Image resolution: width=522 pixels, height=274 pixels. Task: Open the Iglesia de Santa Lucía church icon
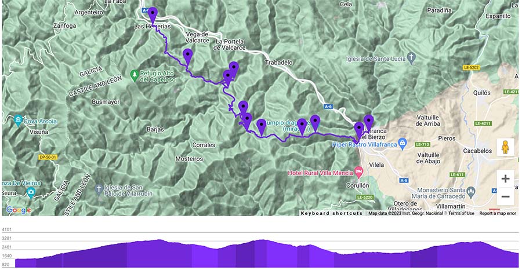411,57
